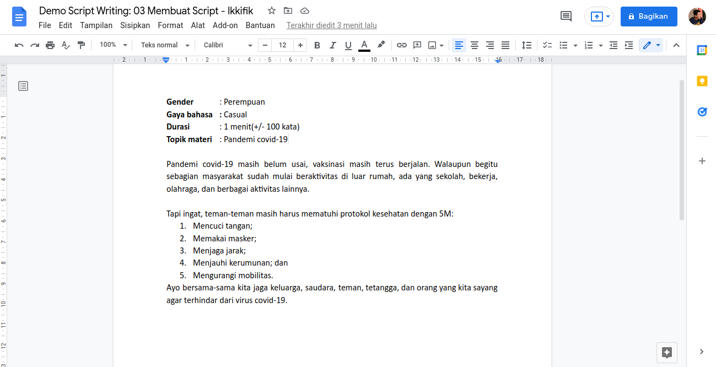Viewport: 716px width, 367px height.
Task: Toggle underline formatting
Action: click(x=348, y=45)
